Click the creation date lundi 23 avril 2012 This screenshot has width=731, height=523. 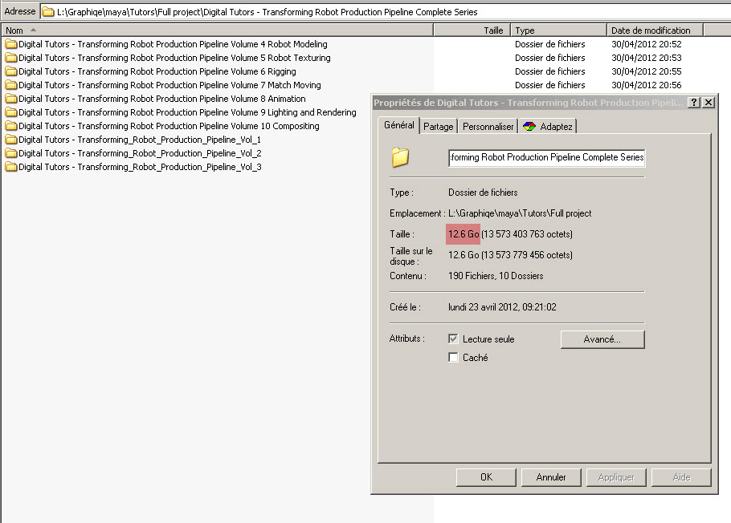pos(502,307)
